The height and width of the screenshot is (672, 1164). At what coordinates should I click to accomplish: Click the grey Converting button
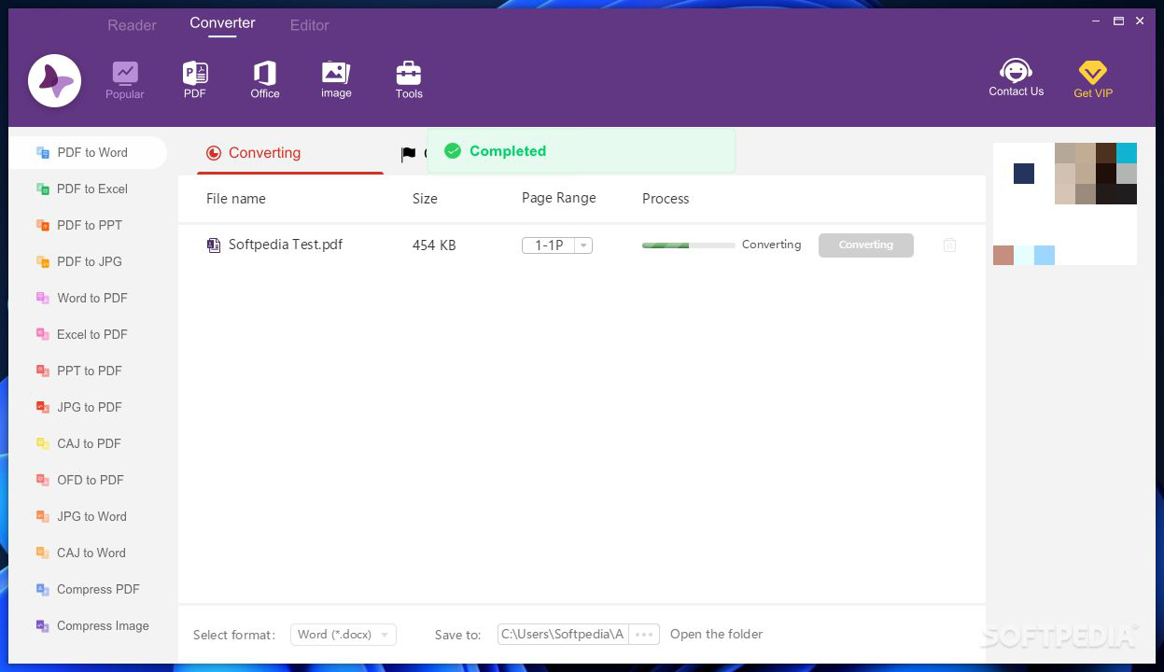click(866, 245)
